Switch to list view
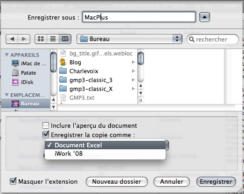 point(53,39)
